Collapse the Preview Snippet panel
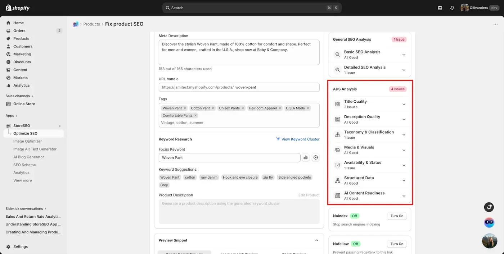 pyautogui.click(x=316, y=240)
